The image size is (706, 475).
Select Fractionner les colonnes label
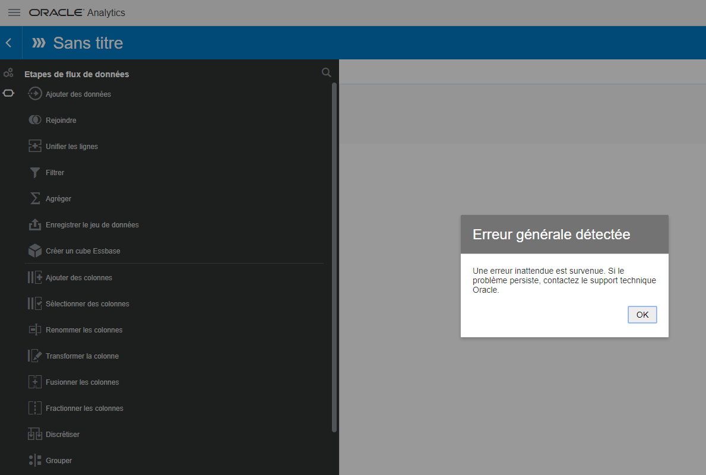(x=85, y=408)
